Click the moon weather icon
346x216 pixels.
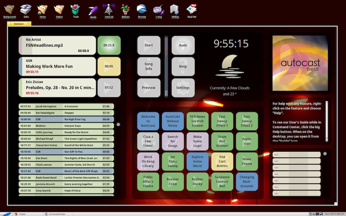230,67
